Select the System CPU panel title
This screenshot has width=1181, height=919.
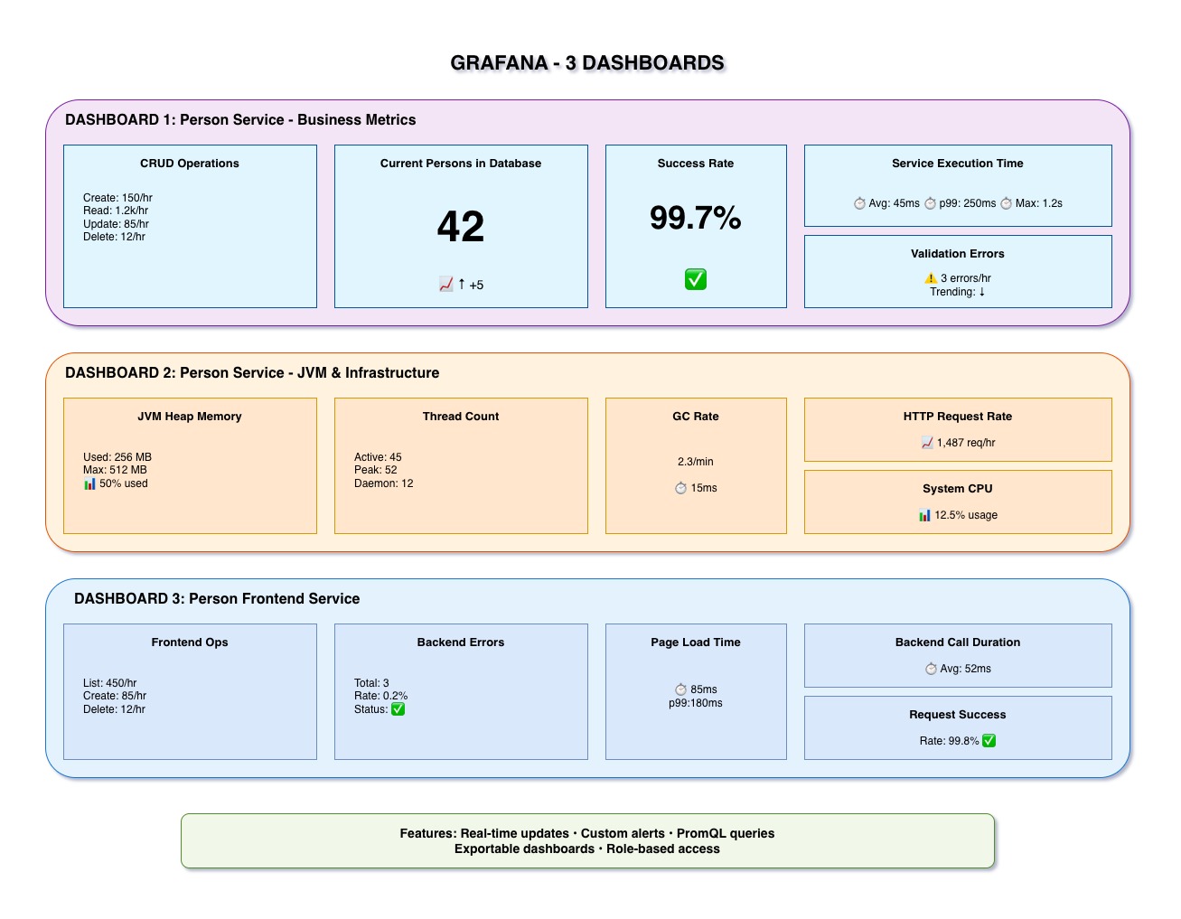[x=958, y=489]
